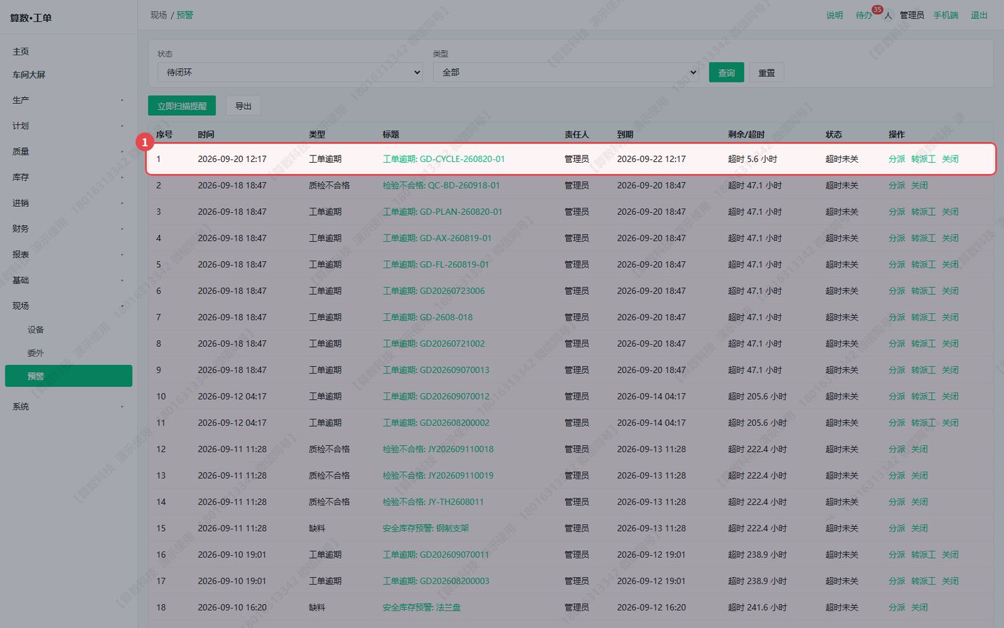Open link 检验不合格: JY-TH2608011
The height and width of the screenshot is (628, 1004).
pyautogui.click(x=433, y=502)
